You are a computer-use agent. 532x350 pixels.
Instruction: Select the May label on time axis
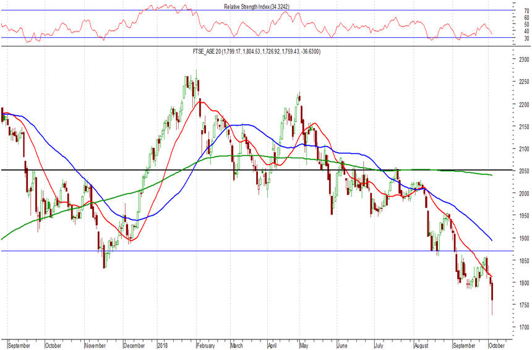pyautogui.click(x=304, y=346)
